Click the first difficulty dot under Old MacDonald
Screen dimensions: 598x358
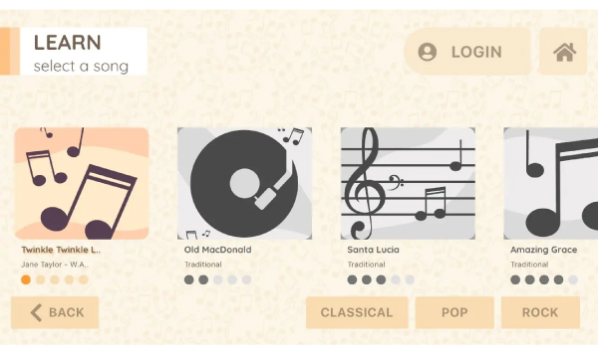tap(189, 280)
